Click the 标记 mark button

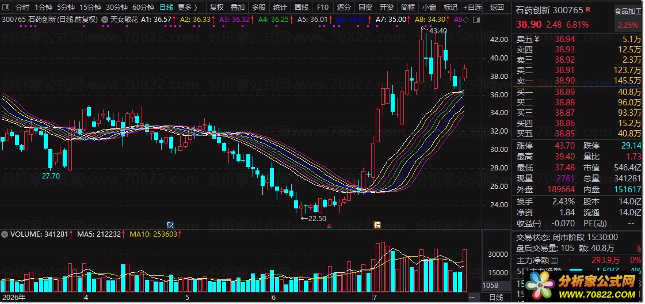tap(451, 7)
